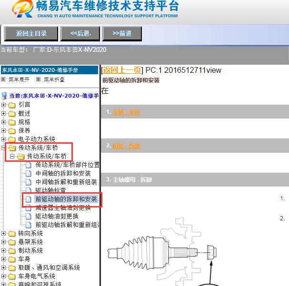Click the 菜单折叠 list icon

[x=38, y=79]
